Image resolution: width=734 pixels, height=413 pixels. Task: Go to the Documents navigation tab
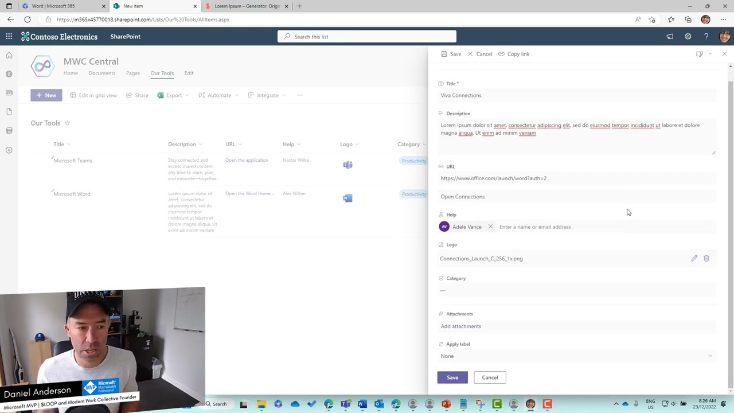[101, 73]
